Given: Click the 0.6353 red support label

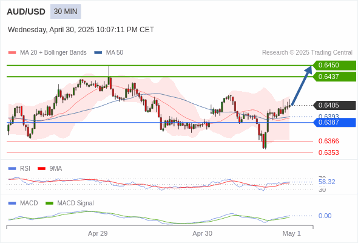Looking at the screenshot, I should click(x=328, y=152).
